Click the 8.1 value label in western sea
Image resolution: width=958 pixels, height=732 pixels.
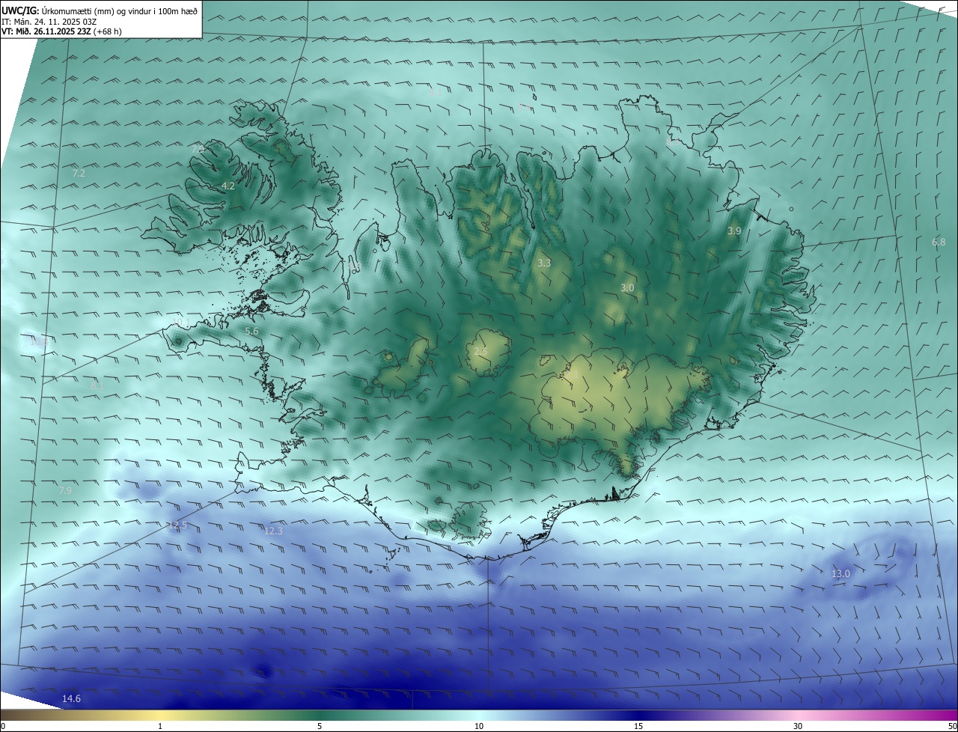(97, 385)
